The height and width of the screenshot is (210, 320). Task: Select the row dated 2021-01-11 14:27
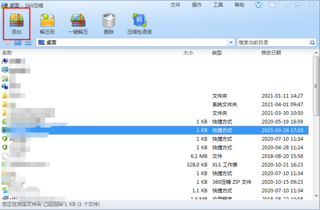[155, 95]
